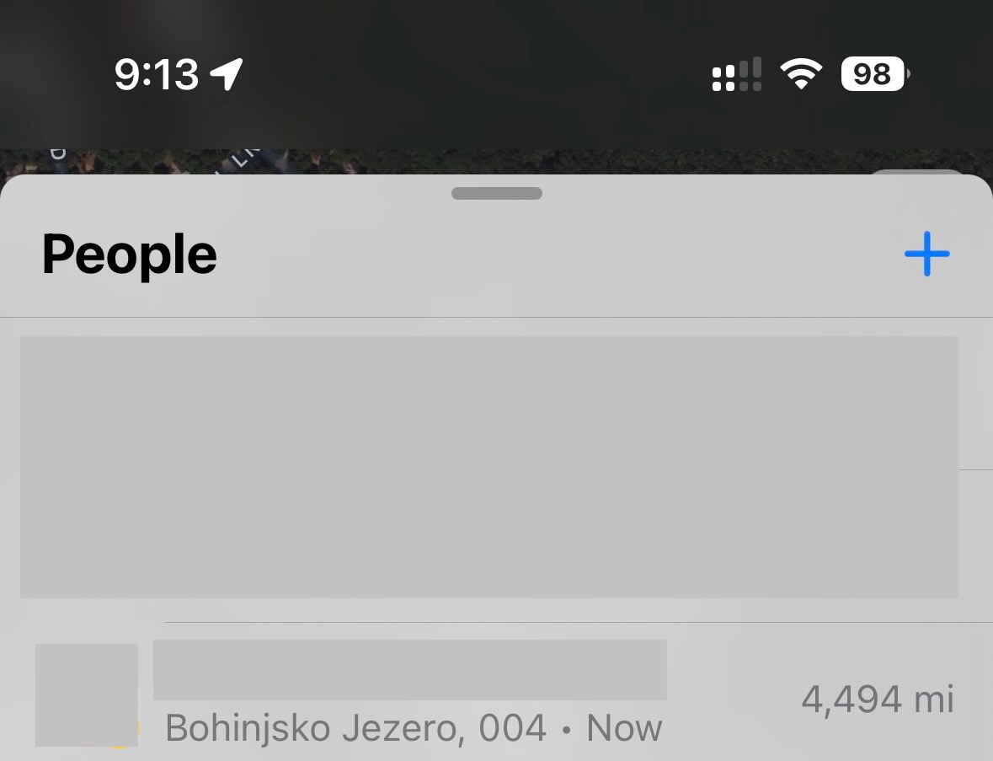Tap the partly hidden map button above the plus
Viewport: 993px width, 761px height.
point(916,173)
